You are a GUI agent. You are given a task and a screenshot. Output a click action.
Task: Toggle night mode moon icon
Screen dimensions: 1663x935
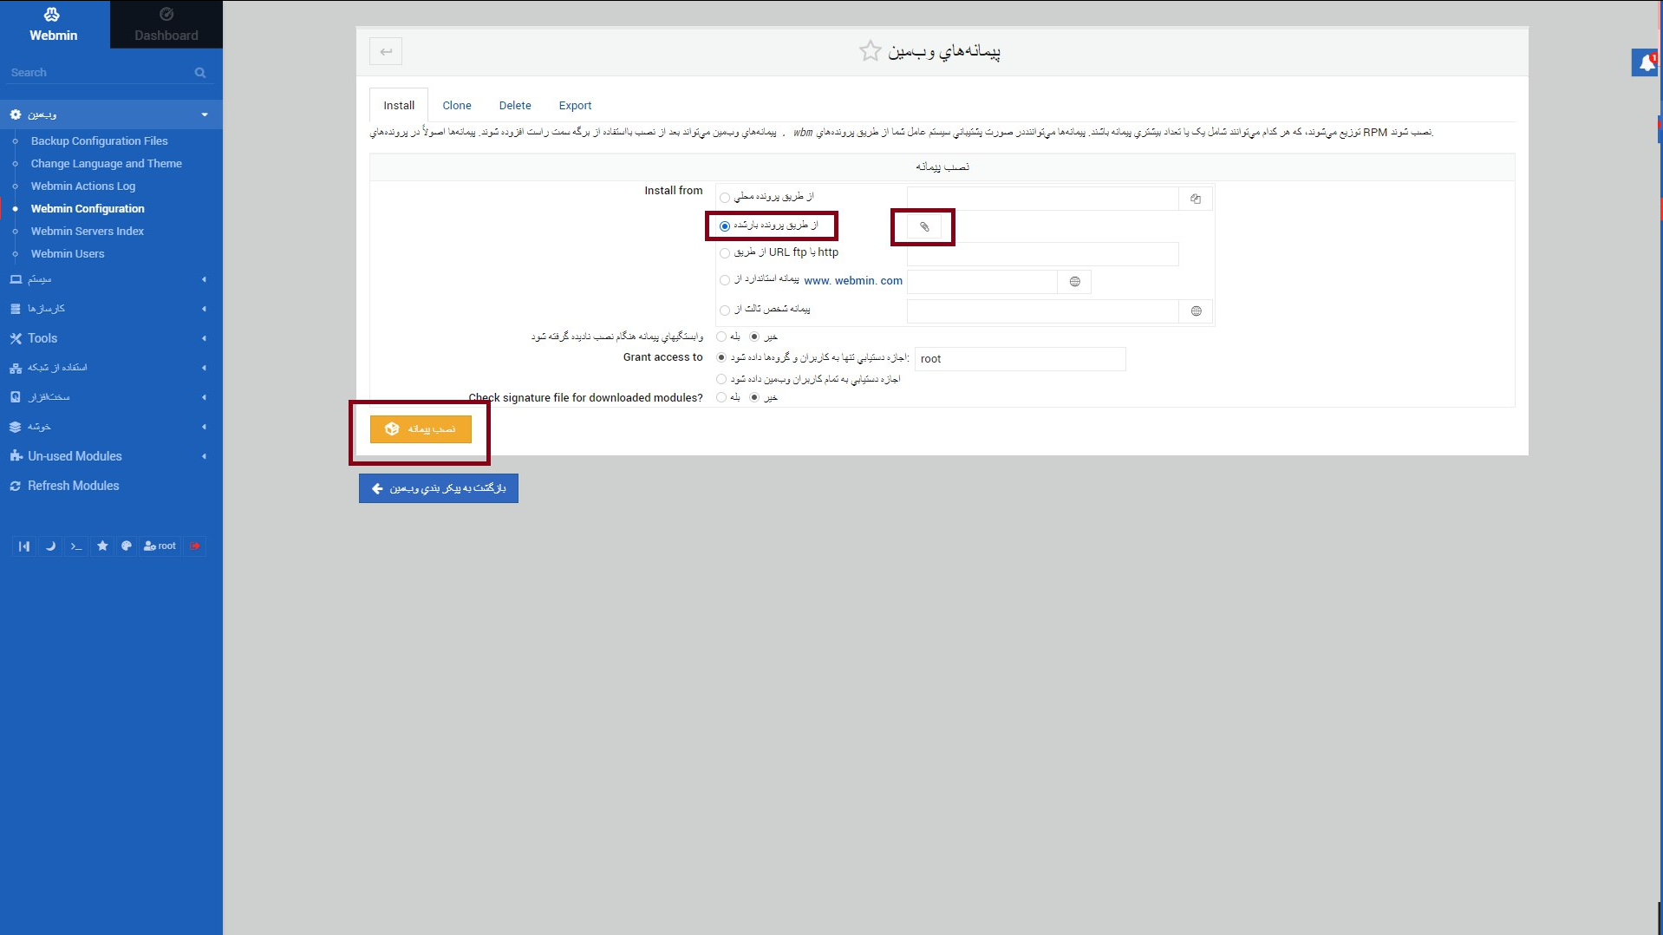[50, 546]
